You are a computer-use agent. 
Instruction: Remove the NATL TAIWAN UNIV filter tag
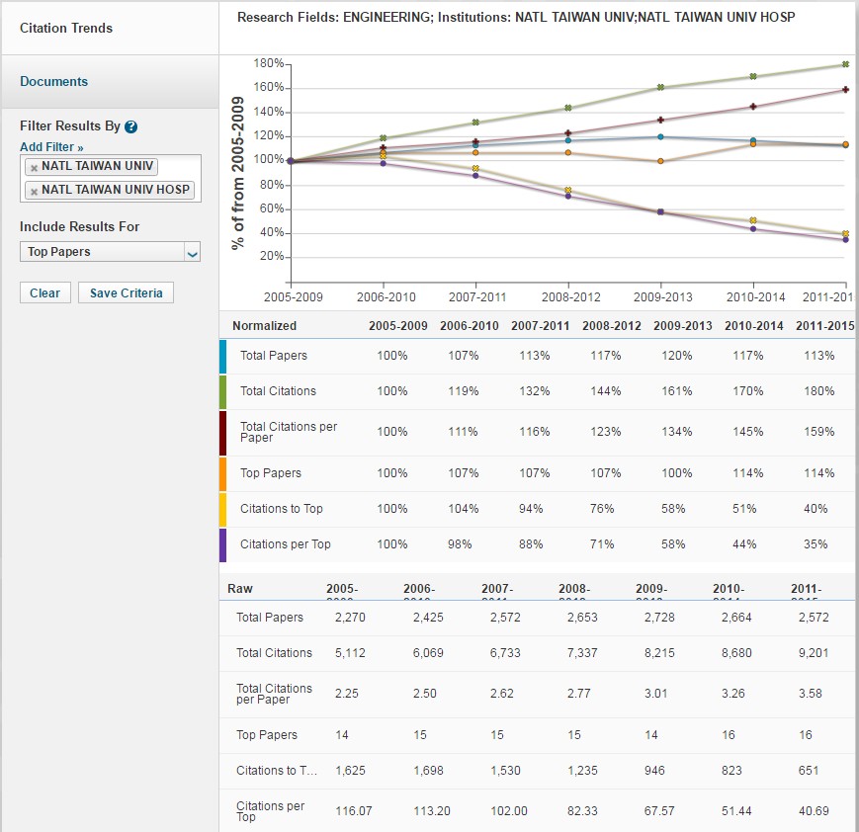[x=34, y=168]
